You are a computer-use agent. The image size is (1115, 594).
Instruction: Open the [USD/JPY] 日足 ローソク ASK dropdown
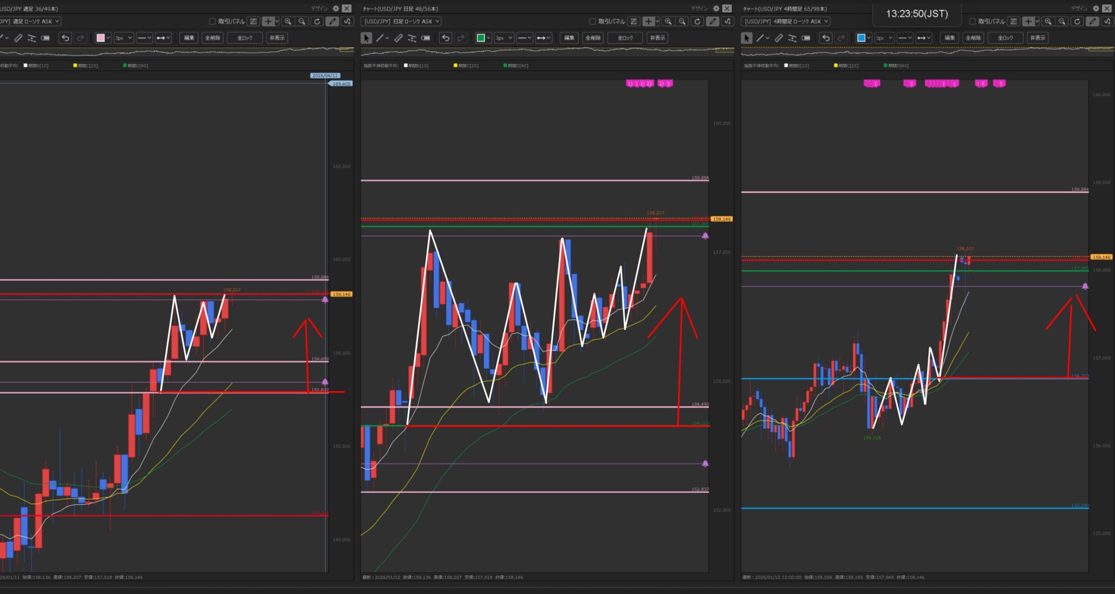pos(400,21)
